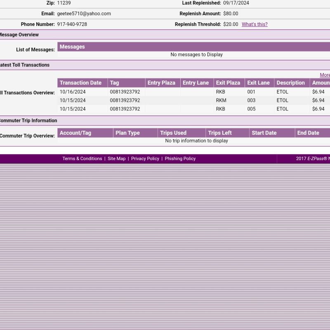Click the "What's this?" link
330x330 pixels.
click(255, 24)
